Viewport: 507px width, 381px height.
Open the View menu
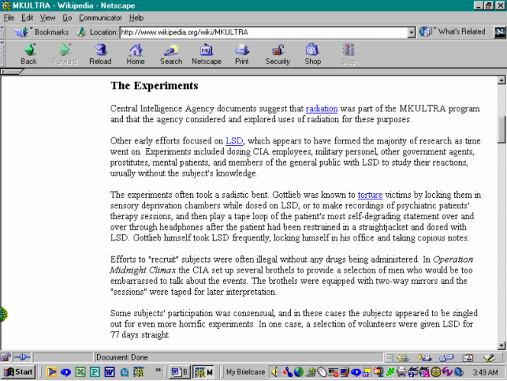pyautogui.click(x=47, y=17)
